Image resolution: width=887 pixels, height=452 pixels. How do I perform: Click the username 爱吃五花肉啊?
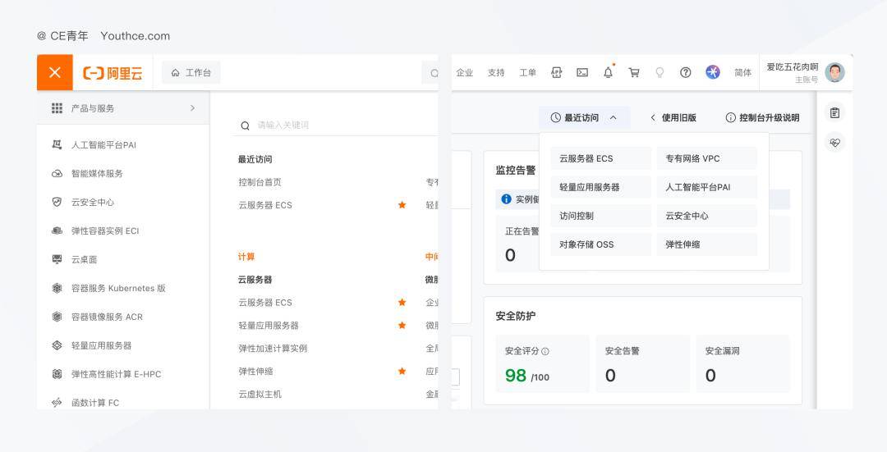[x=793, y=66]
